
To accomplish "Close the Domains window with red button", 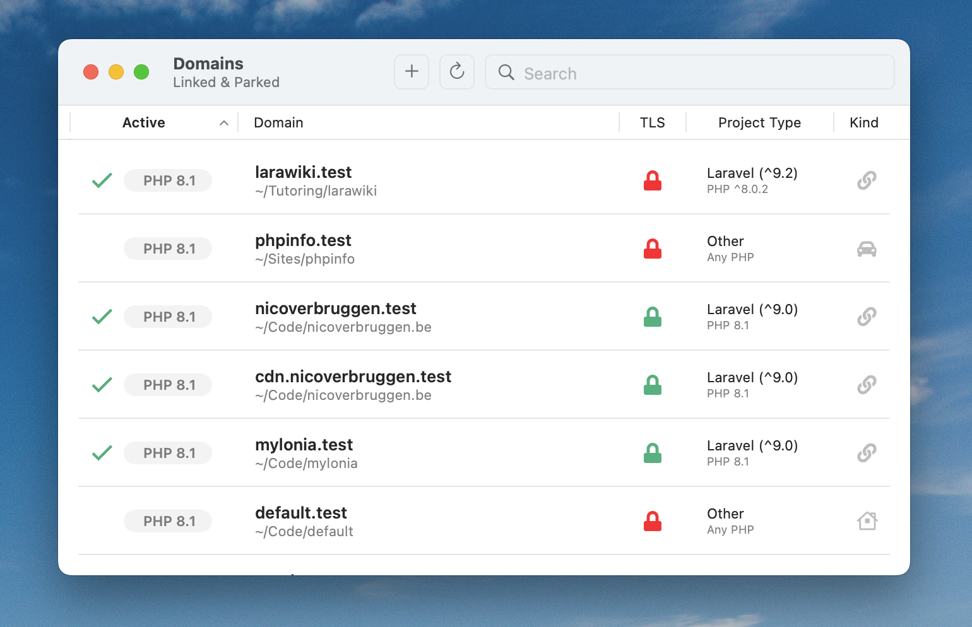I will tap(91, 72).
